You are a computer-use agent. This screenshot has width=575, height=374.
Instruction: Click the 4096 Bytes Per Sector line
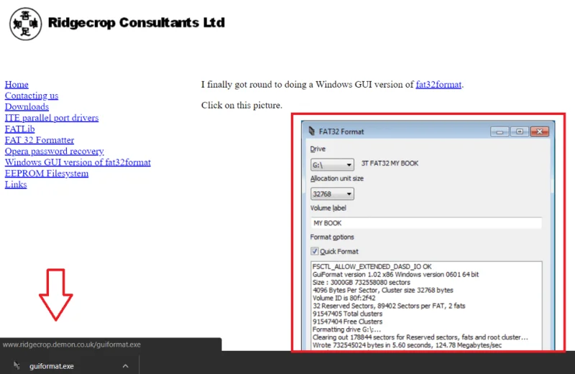pos(383,290)
